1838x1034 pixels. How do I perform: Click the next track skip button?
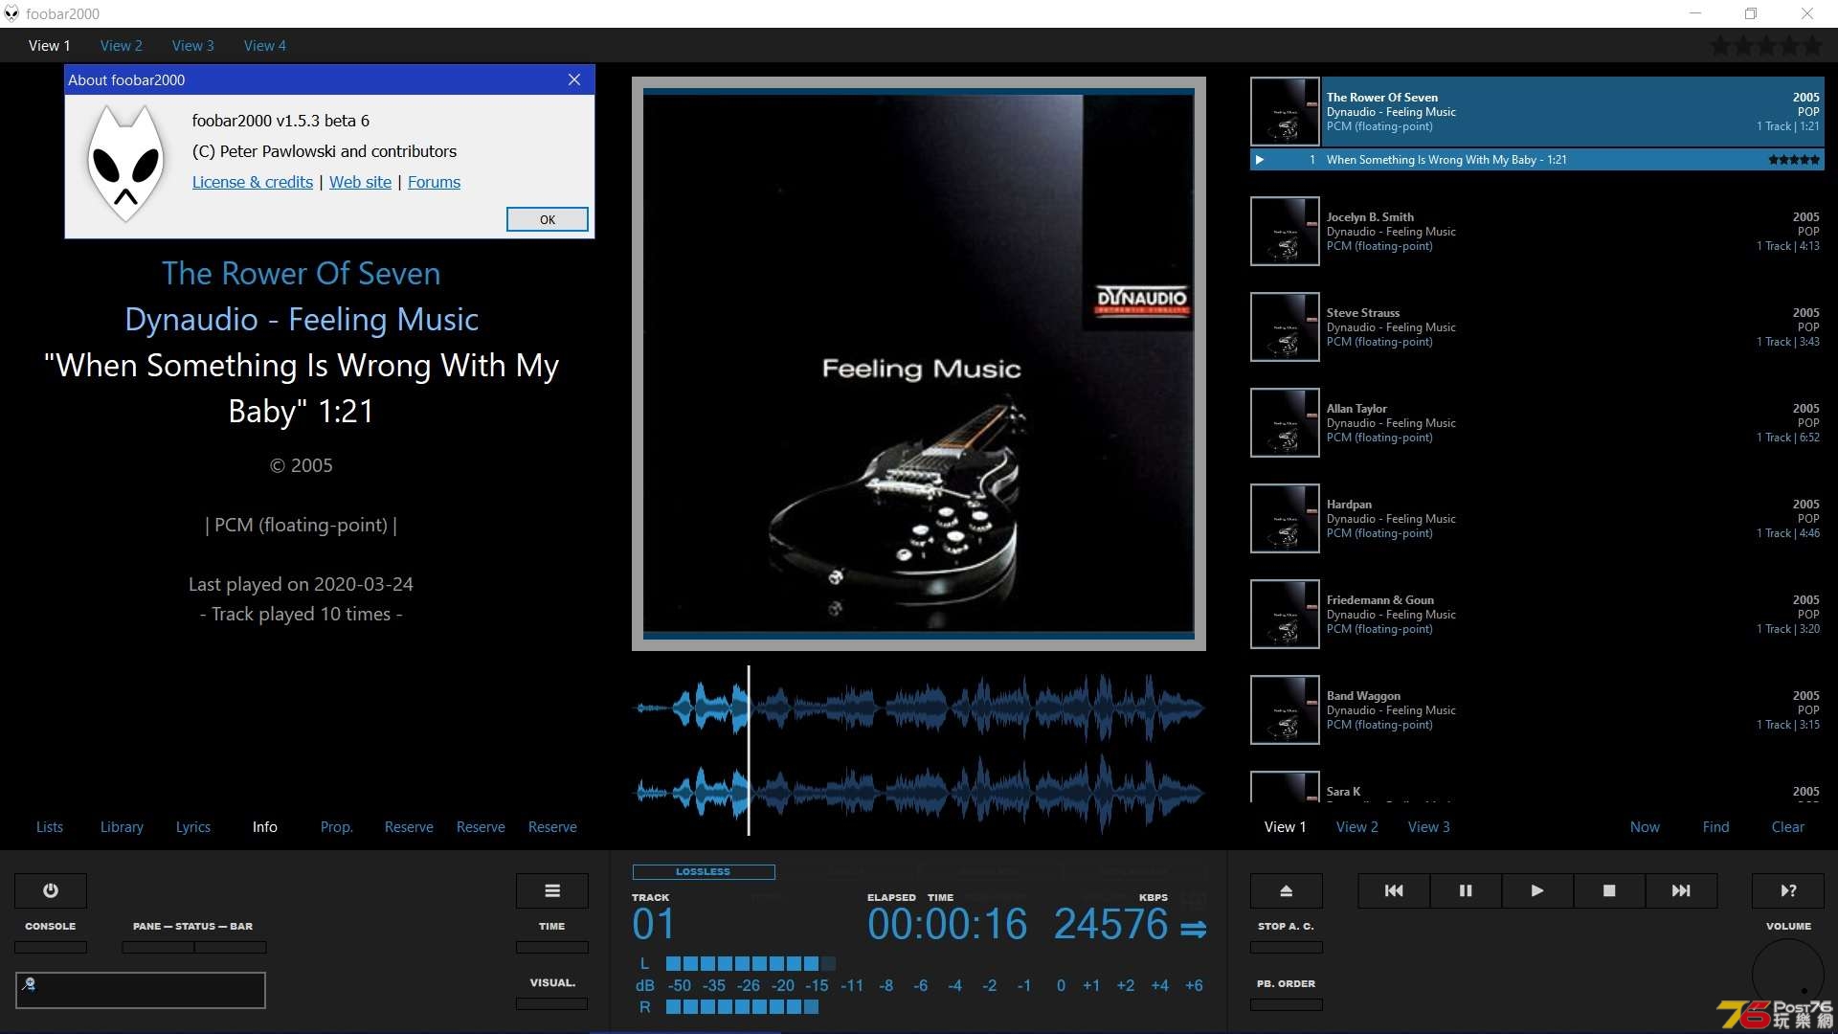[x=1680, y=890]
